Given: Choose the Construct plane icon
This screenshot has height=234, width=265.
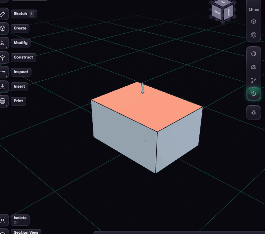Looking at the screenshot, I should [x=2, y=57].
